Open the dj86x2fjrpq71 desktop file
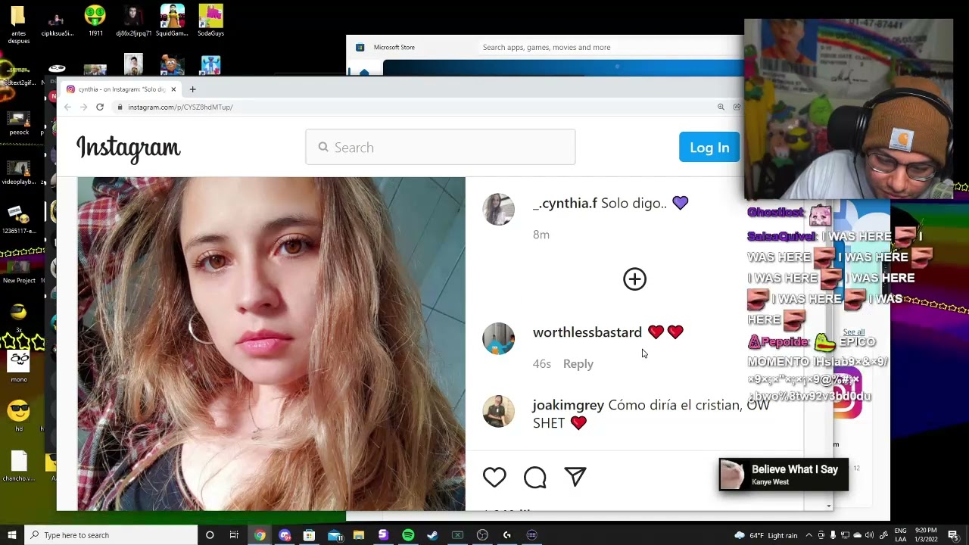 pyautogui.click(x=133, y=20)
